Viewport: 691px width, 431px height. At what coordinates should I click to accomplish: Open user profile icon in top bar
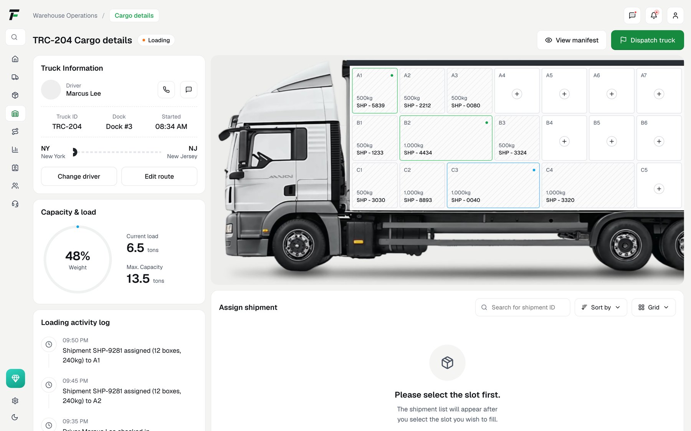coord(675,15)
